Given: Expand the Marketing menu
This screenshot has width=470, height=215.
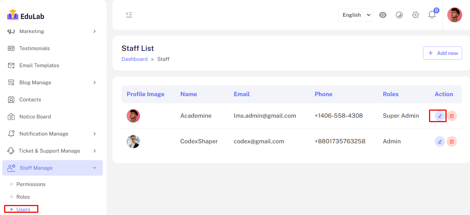Looking at the screenshot, I should 52,32.
